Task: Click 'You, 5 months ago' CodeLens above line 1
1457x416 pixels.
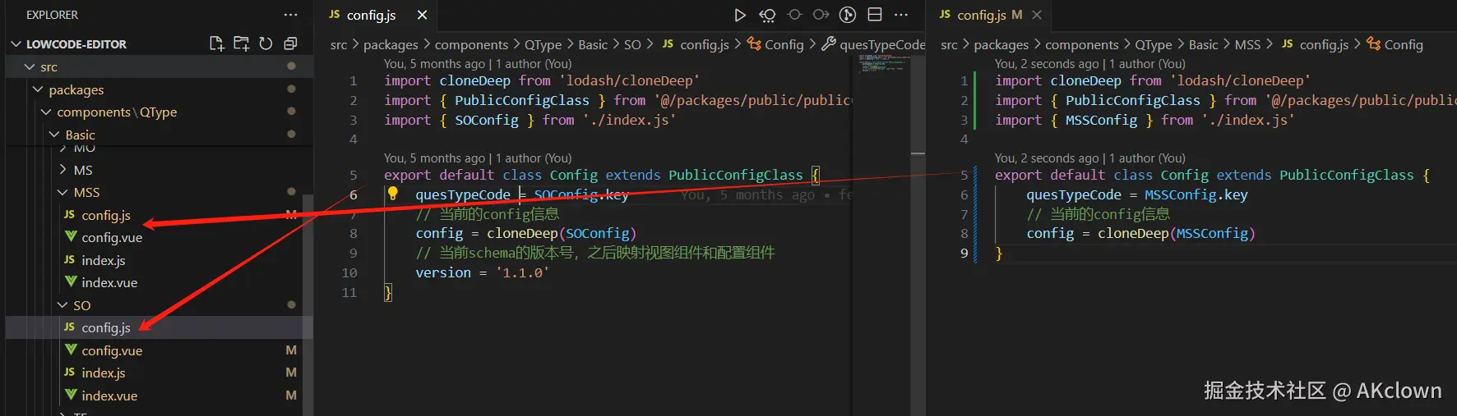Action: [x=434, y=64]
